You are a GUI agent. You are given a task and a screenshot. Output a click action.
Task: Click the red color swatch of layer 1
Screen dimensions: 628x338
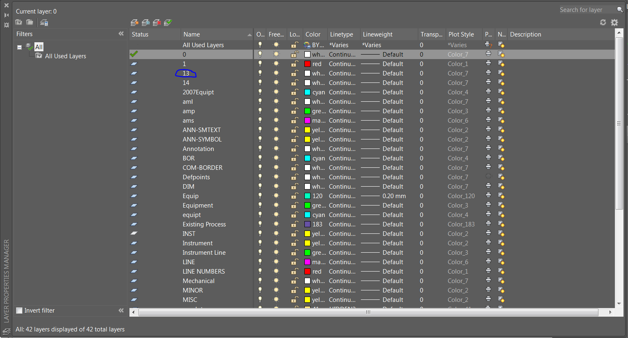pos(307,64)
